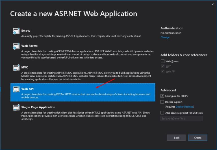Screen dimensions: 217x150
Task: Close the dialog with the X icon
Action: pyautogui.click(x=213, y=5)
